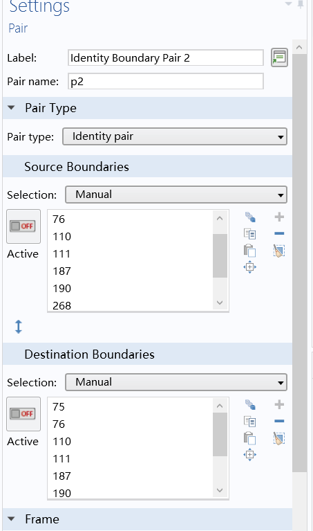313x531 pixels.
Task: Click the Create Selection icon beside the Label field
Action: click(x=279, y=57)
